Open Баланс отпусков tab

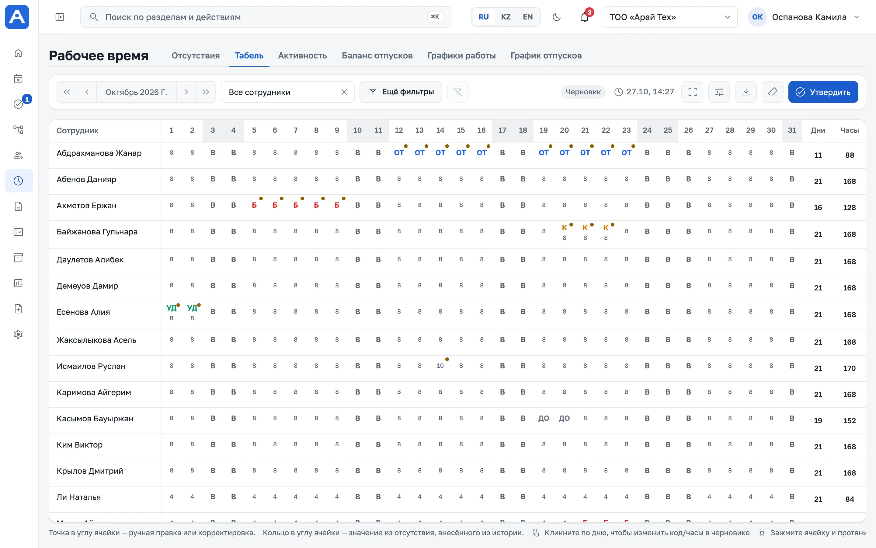coord(377,55)
